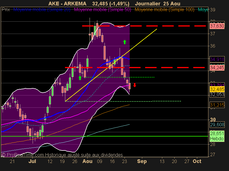The image size is (229, 171).
Task: Click the "20" date on the time axis
Action: [x=174, y=161]
